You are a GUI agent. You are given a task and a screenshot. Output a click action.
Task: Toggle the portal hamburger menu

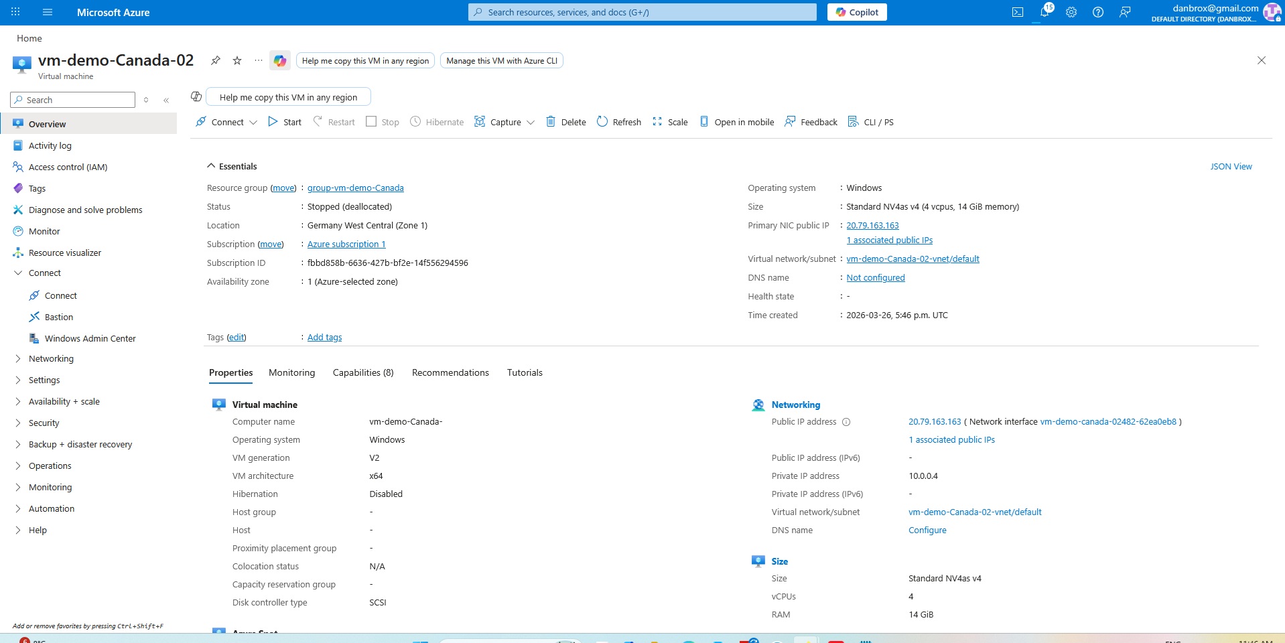pyautogui.click(x=47, y=12)
